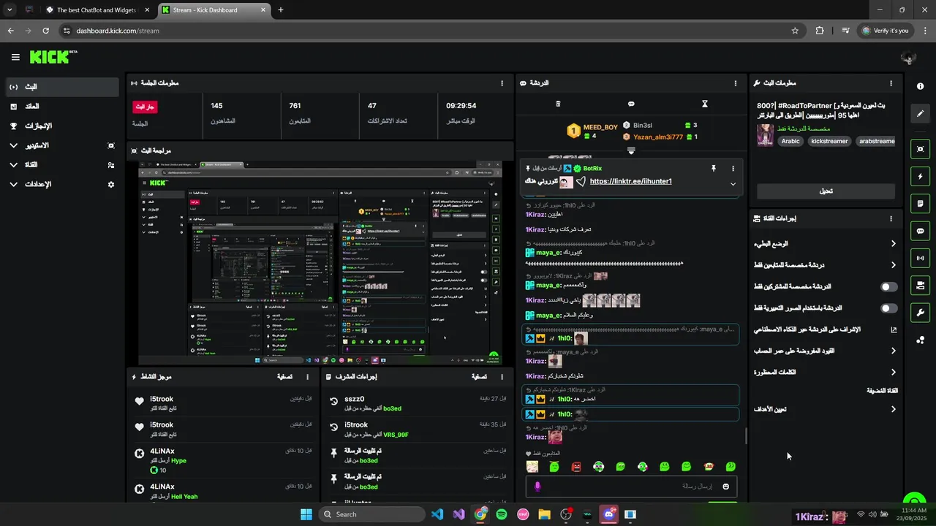
Task: Open Spotify from the taskbar
Action: pos(502,514)
